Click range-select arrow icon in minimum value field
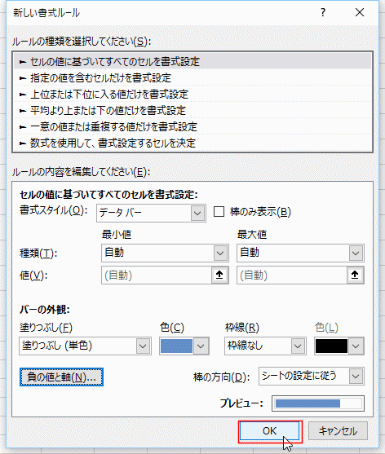The image size is (385, 454). 219,275
